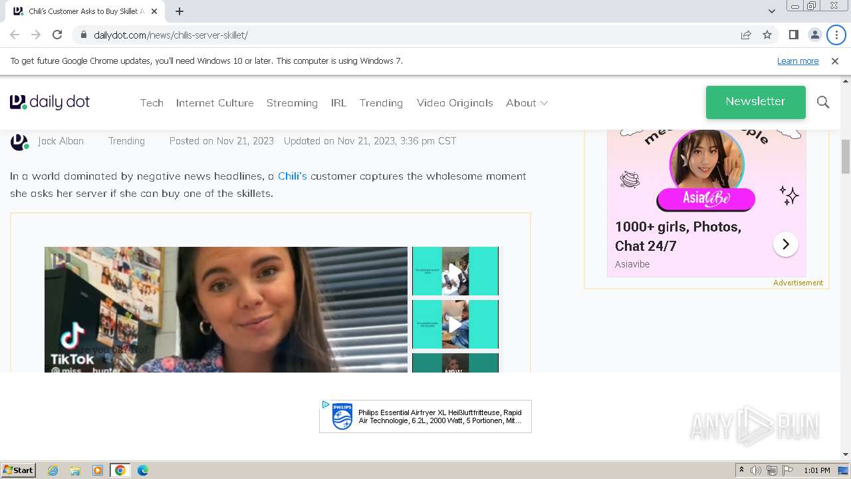The height and width of the screenshot is (479, 851).
Task: Bookmark this page with star icon
Action: pos(767,35)
